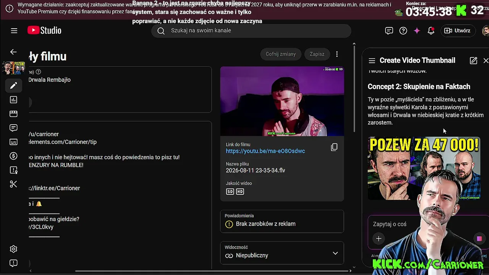Open the Subtitles icon in sidebar

[13, 142]
